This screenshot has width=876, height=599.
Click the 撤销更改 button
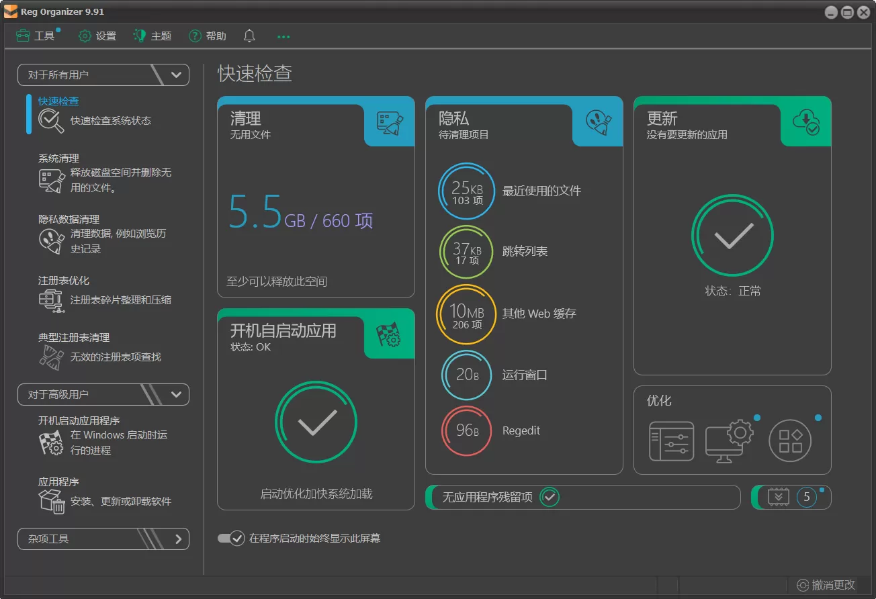click(824, 585)
